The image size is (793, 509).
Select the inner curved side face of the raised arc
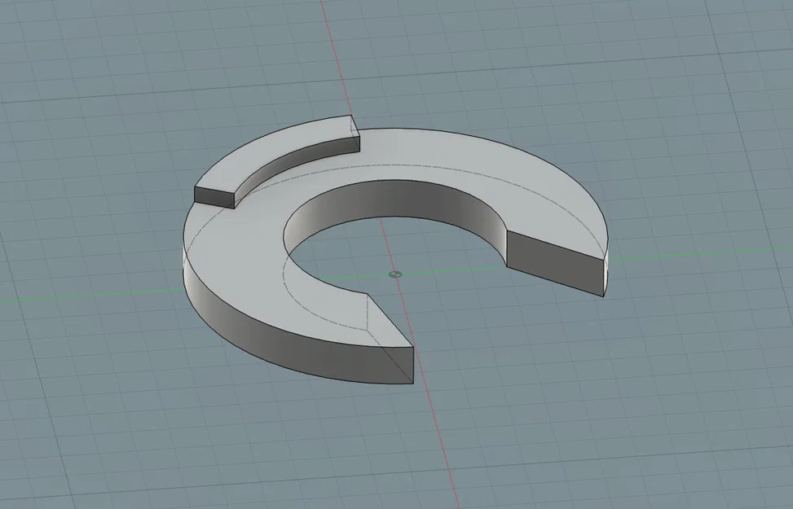point(298,162)
